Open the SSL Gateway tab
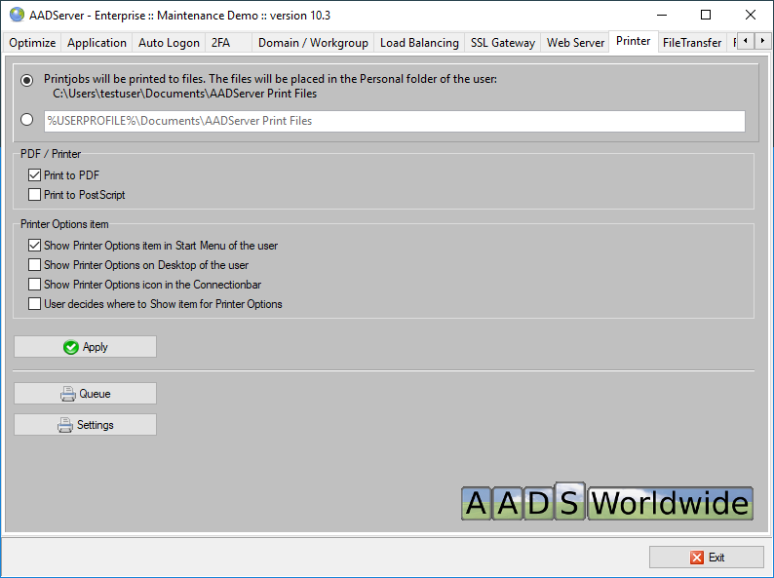Screen dimensions: 774x578 click(502, 43)
